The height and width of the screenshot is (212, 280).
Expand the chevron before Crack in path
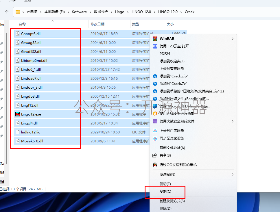[181, 12]
